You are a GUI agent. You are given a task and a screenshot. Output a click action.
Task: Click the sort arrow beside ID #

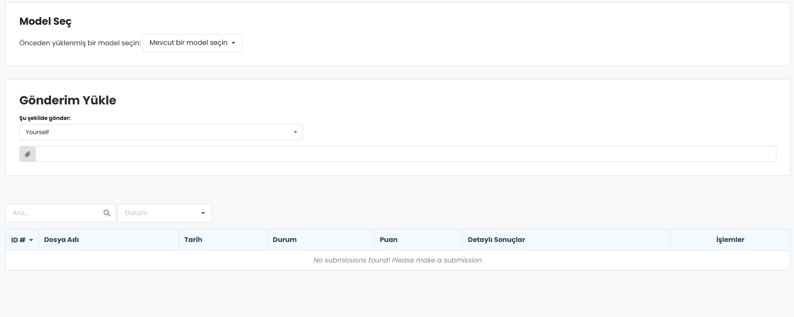click(31, 240)
